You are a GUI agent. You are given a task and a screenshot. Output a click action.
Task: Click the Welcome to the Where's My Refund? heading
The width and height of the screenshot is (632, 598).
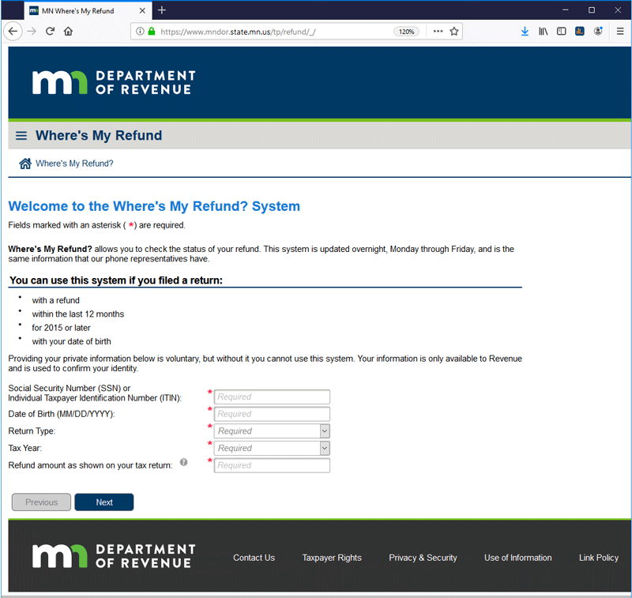154,206
